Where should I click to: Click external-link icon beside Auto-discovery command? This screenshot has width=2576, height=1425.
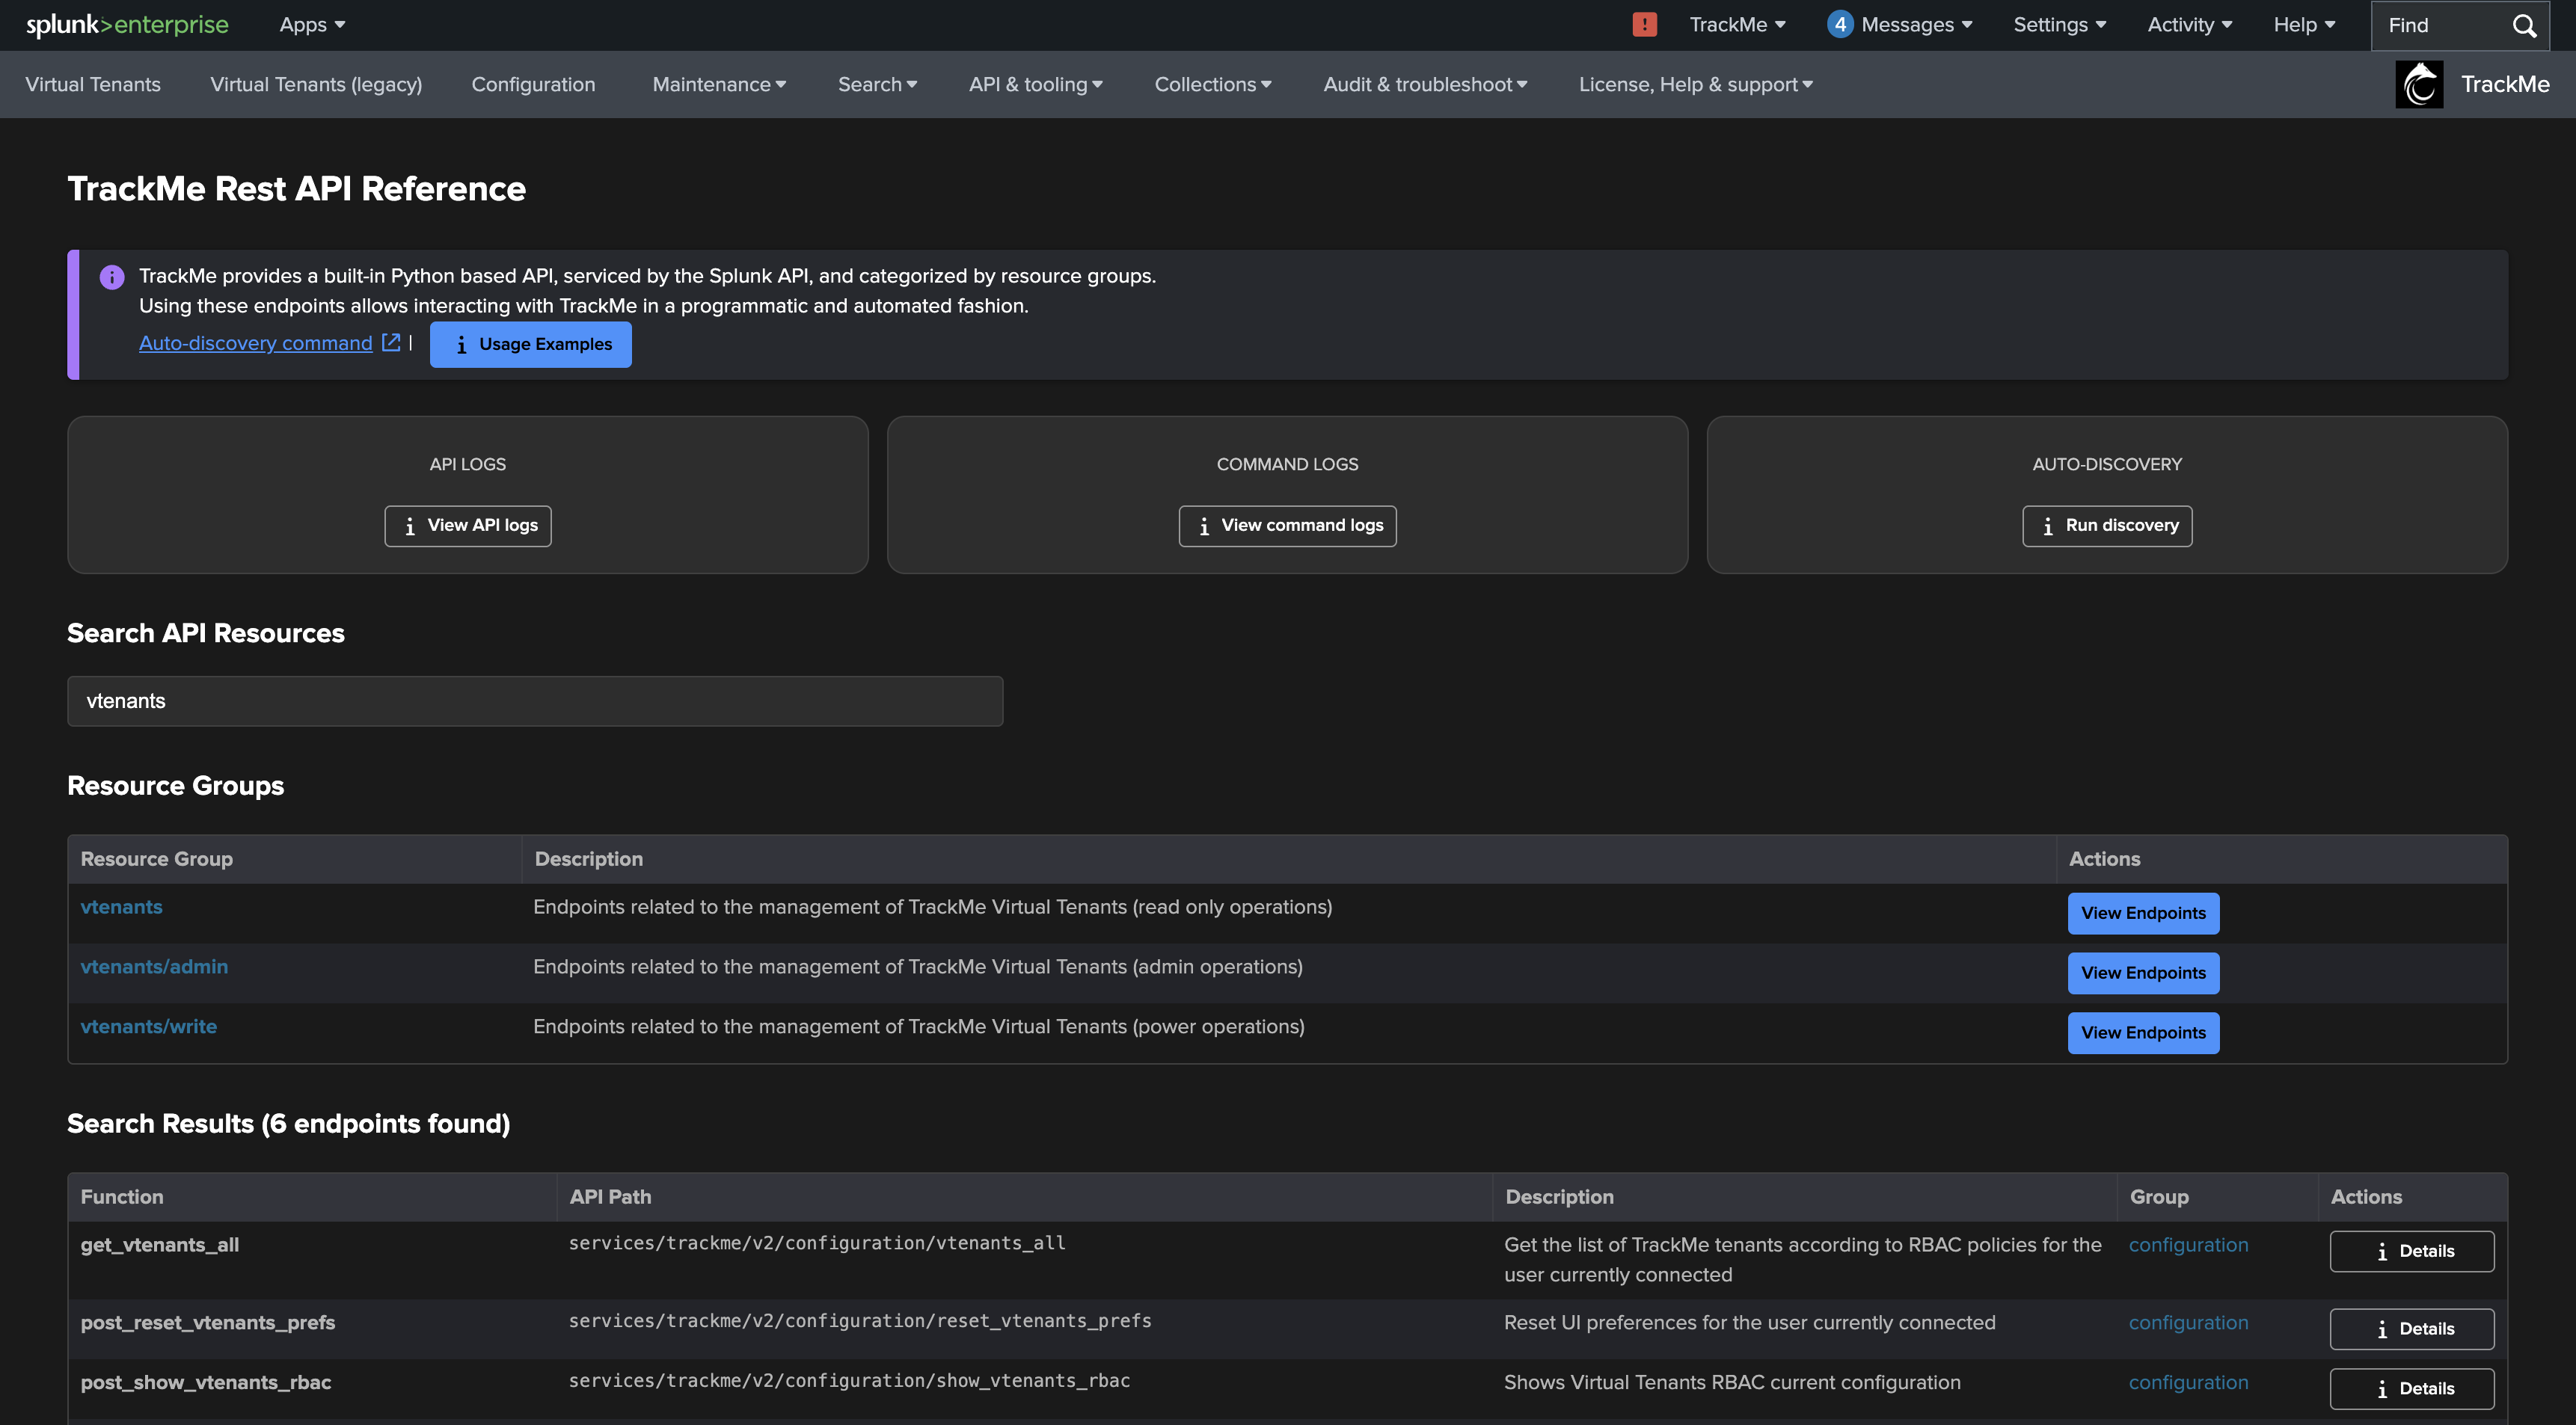pyautogui.click(x=391, y=342)
